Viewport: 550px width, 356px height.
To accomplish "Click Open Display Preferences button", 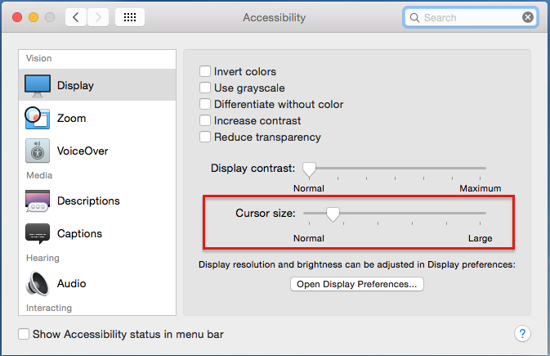I will (x=357, y=285).
